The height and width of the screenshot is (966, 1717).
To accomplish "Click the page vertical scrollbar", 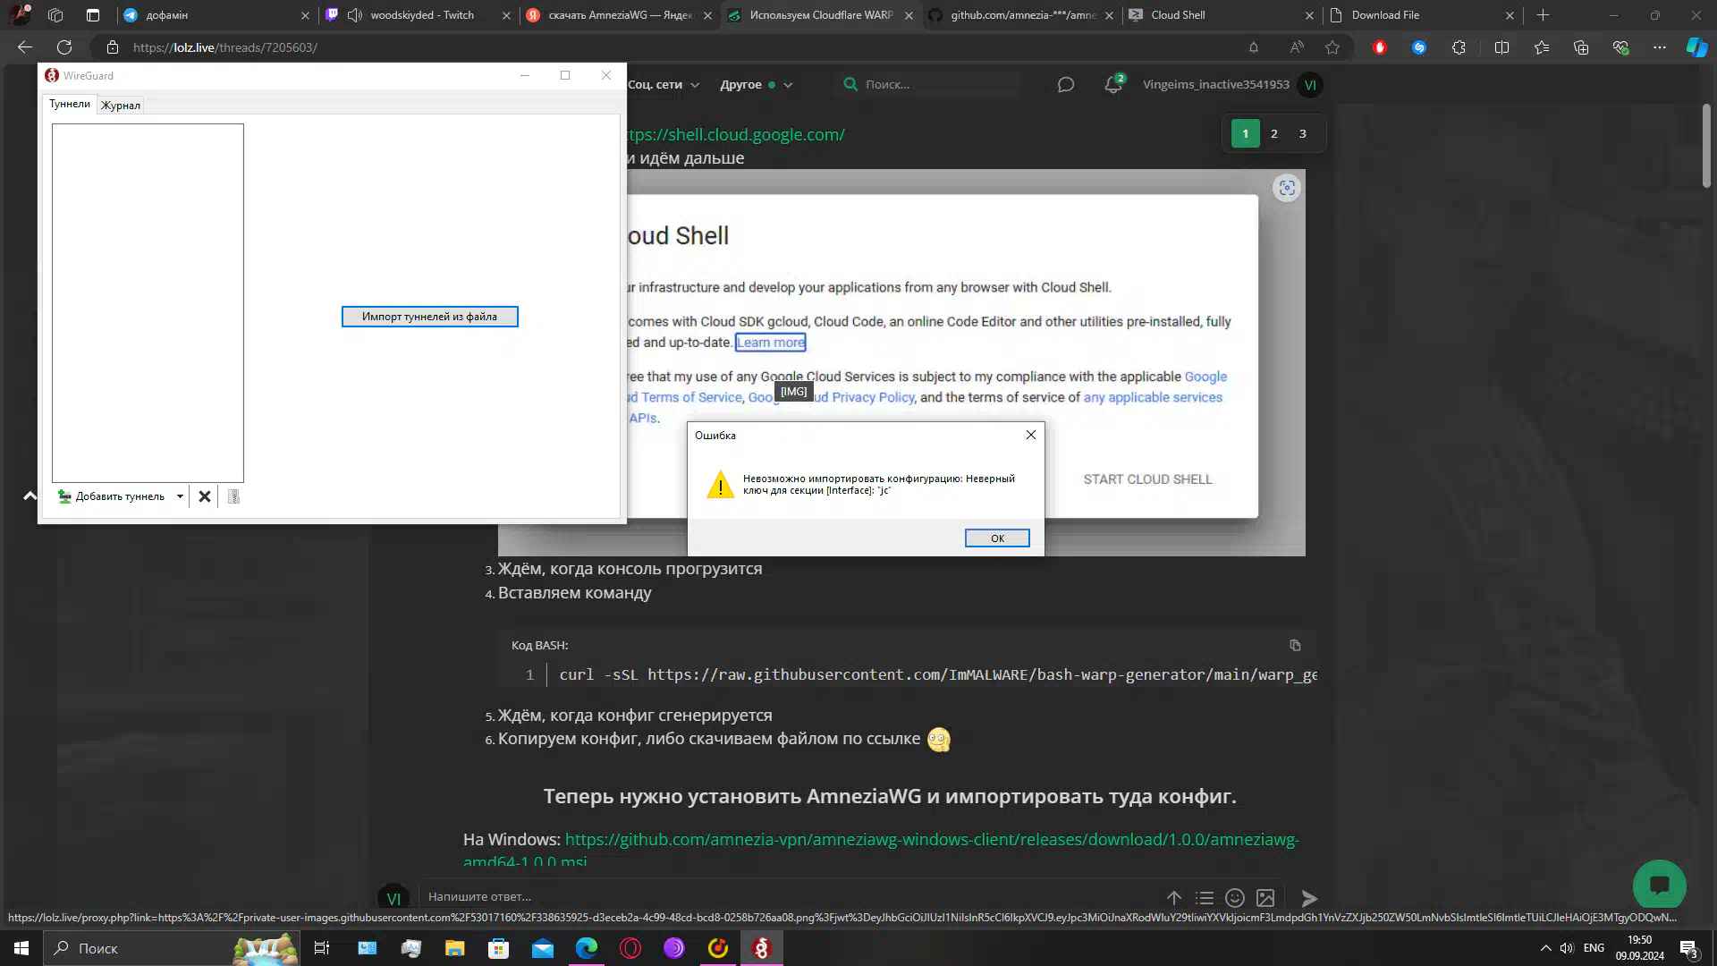I will click(1706, 146).
